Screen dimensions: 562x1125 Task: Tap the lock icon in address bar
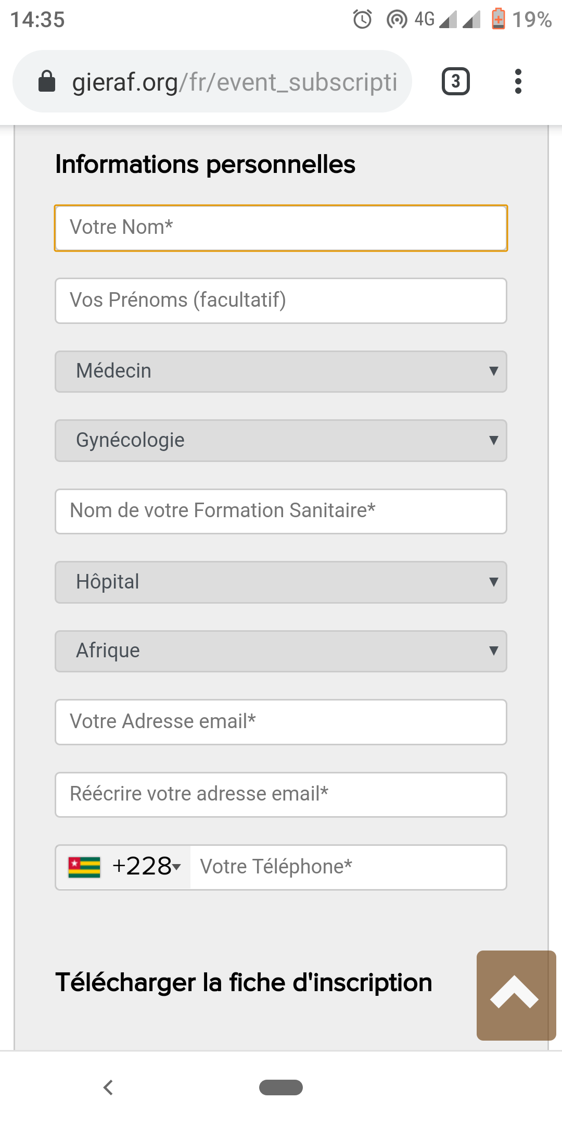click(x=47, y=81)
